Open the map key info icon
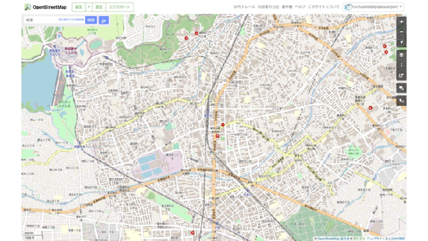Image resolution: width=428 pixels, height=241 pixels. coord(402,65)
